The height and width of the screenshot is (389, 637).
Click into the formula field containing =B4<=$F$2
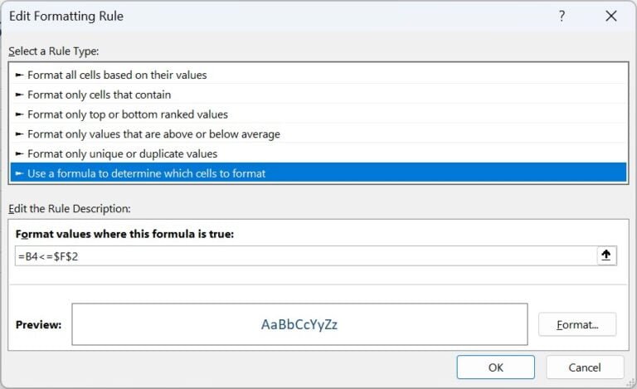(x=305, y=256)
